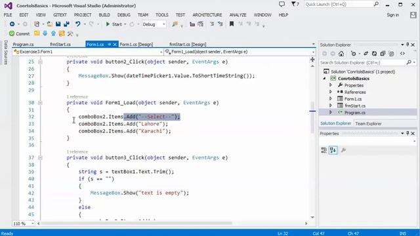Click the New Project toolbar icon
The width and height of the screenshot is (420, 236).
(37, 24)
